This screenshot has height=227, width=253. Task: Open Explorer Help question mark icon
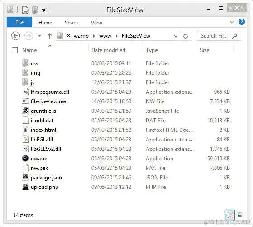pyautogui.click(x=242, y=22)
